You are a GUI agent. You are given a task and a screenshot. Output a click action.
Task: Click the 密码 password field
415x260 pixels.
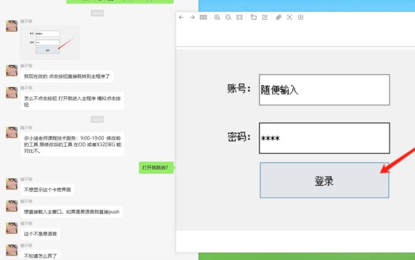click(x=324, y=139)
